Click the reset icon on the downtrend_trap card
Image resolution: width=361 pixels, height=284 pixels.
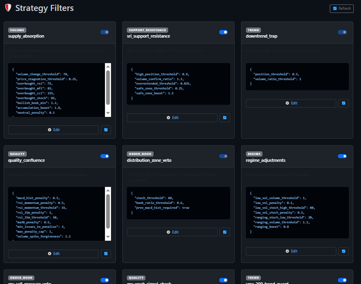coord(344,103)
